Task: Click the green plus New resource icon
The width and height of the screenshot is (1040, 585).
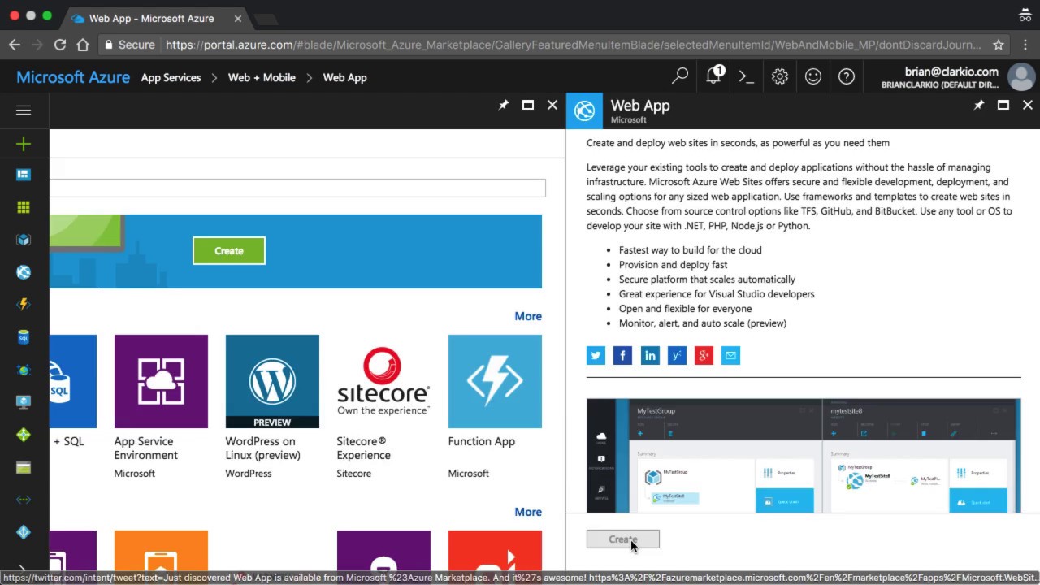Action: 24,144
